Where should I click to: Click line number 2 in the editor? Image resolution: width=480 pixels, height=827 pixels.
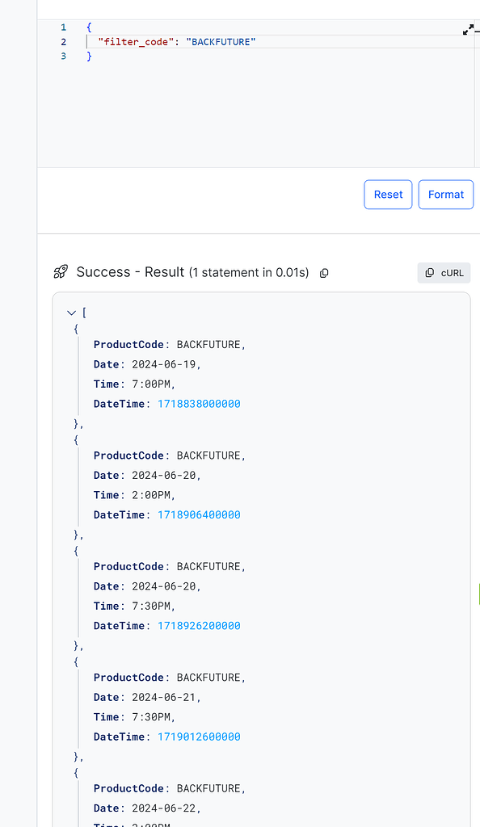63,41
